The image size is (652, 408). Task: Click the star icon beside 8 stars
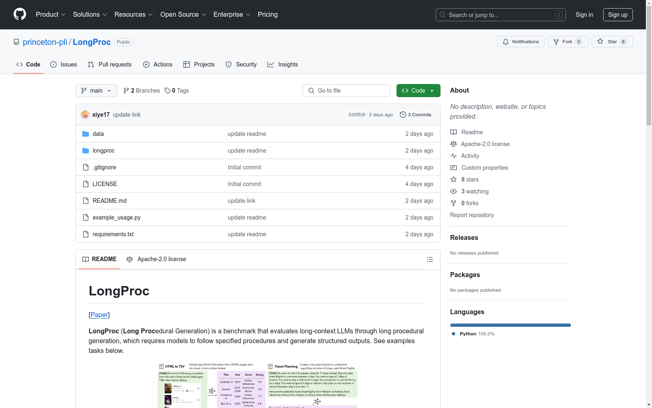[454, 180]
